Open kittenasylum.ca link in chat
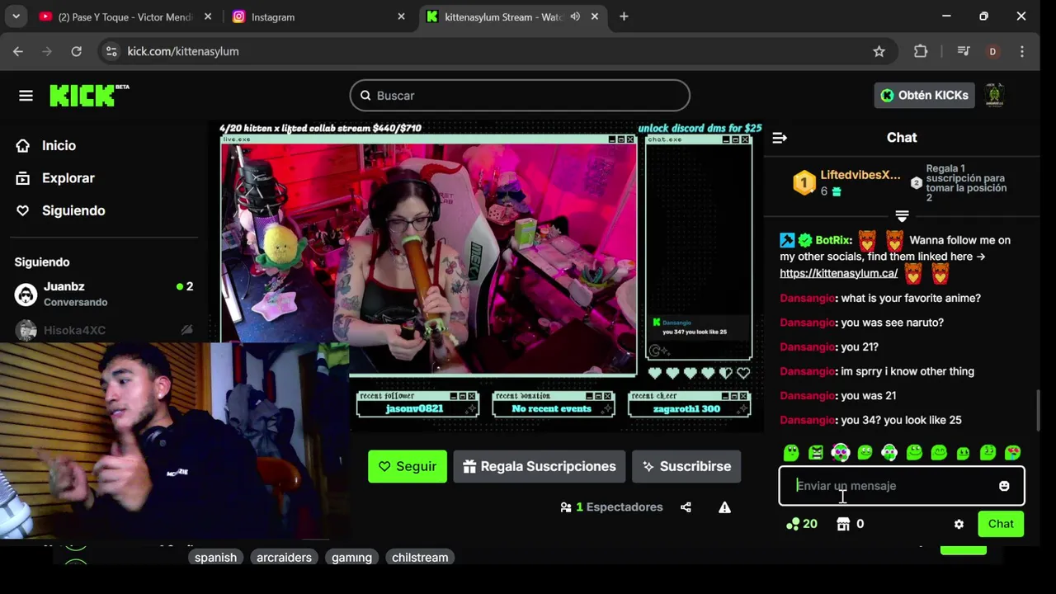Viewport: 1056px width, 594px height. [x=838, y=273]
